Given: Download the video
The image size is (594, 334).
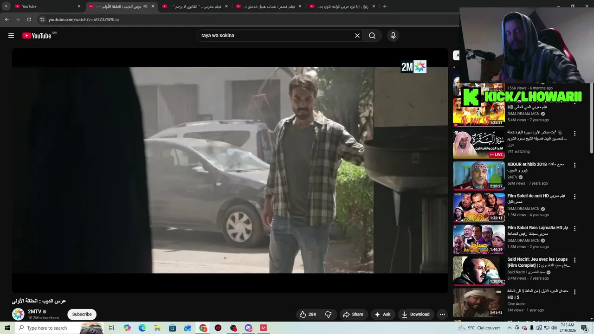Looking at the screenshot, I should [416, 314].
